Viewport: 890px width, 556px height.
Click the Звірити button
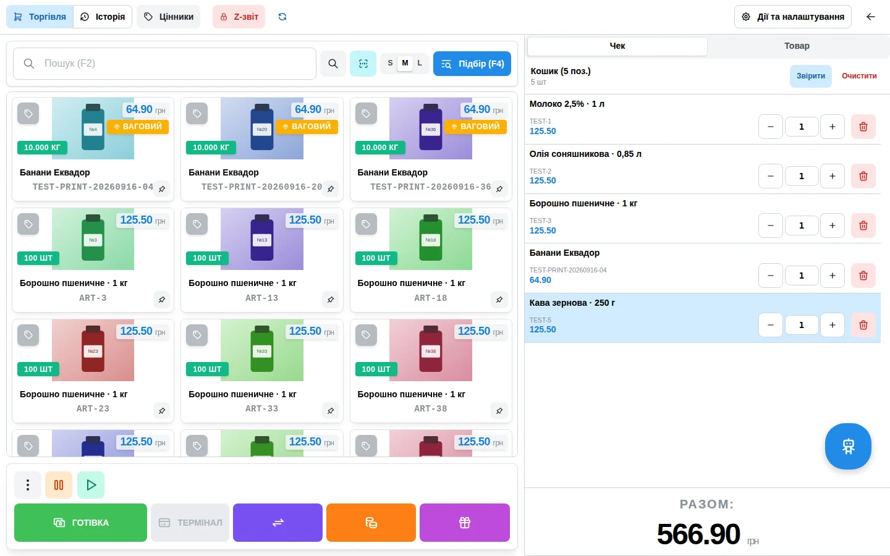tap(811, 76)
